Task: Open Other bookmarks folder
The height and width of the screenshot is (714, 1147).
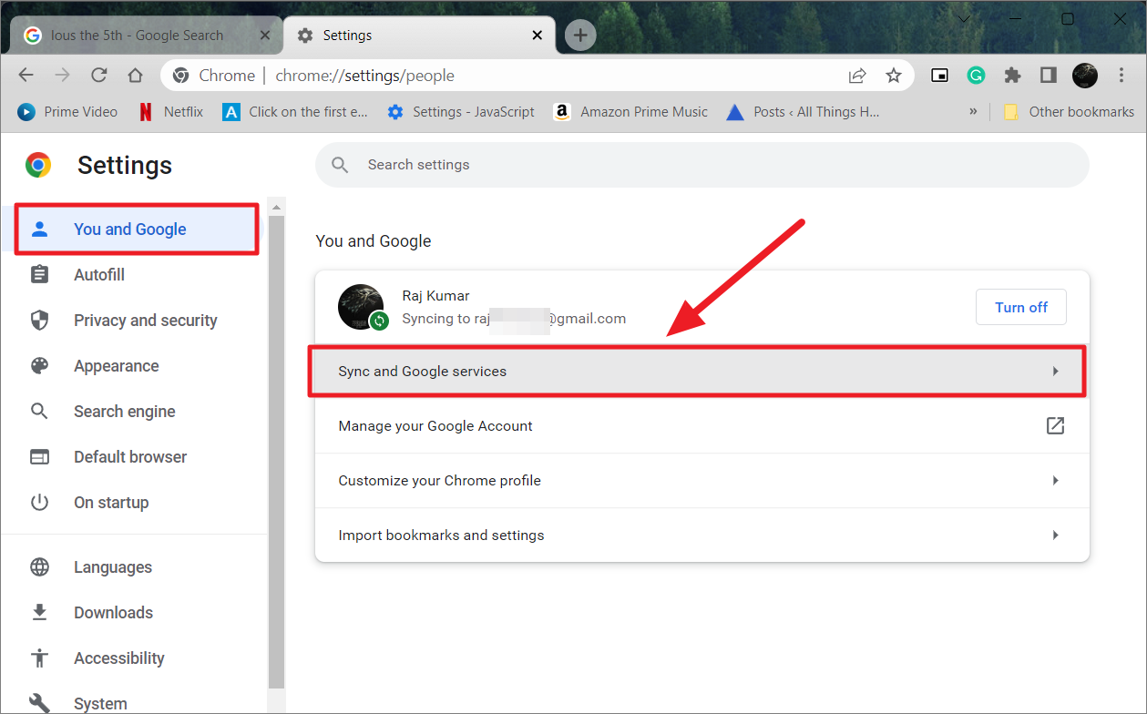Action: coord(1069,112)
